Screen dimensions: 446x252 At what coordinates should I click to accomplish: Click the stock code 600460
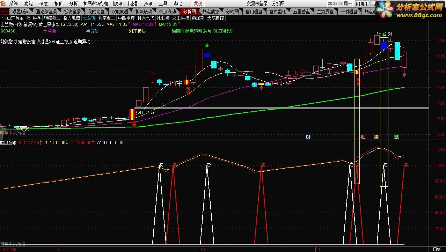(8, 31)
